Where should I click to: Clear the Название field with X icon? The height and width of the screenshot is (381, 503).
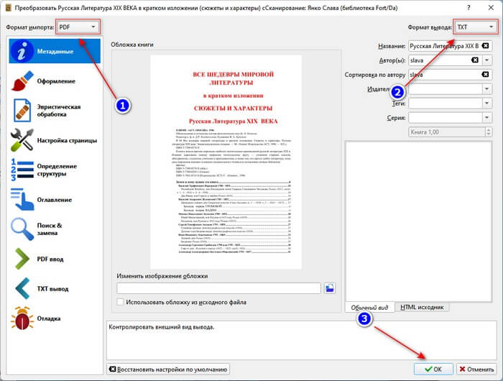coord(485,46)
